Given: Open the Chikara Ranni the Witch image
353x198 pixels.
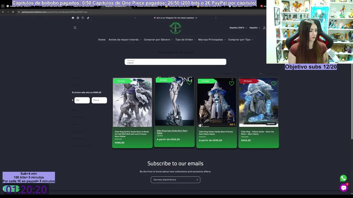Looking at the screenshot, I should (259, 103).
